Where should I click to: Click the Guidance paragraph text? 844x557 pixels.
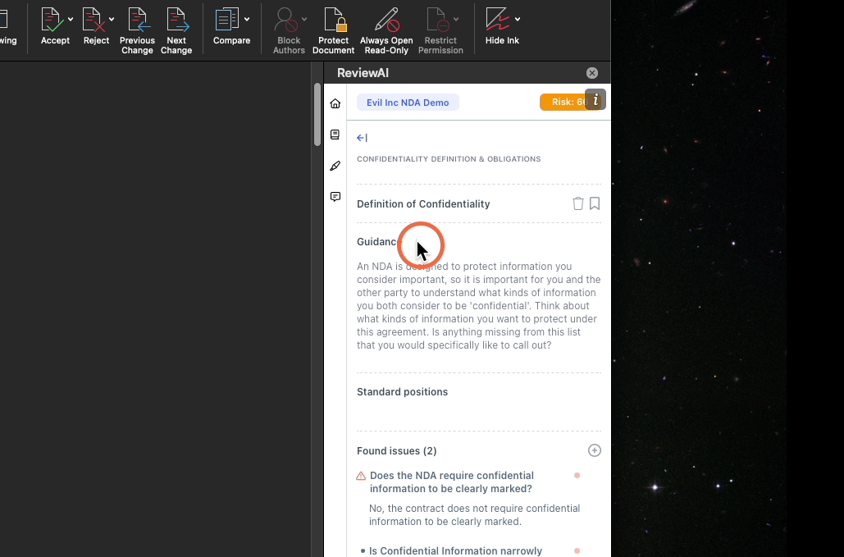478,306
